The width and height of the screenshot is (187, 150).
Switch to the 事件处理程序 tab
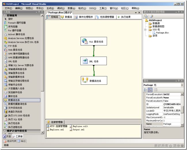[x=84, y=17]
